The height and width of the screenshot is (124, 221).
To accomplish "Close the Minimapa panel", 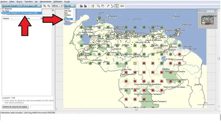I will click(215, 11).
